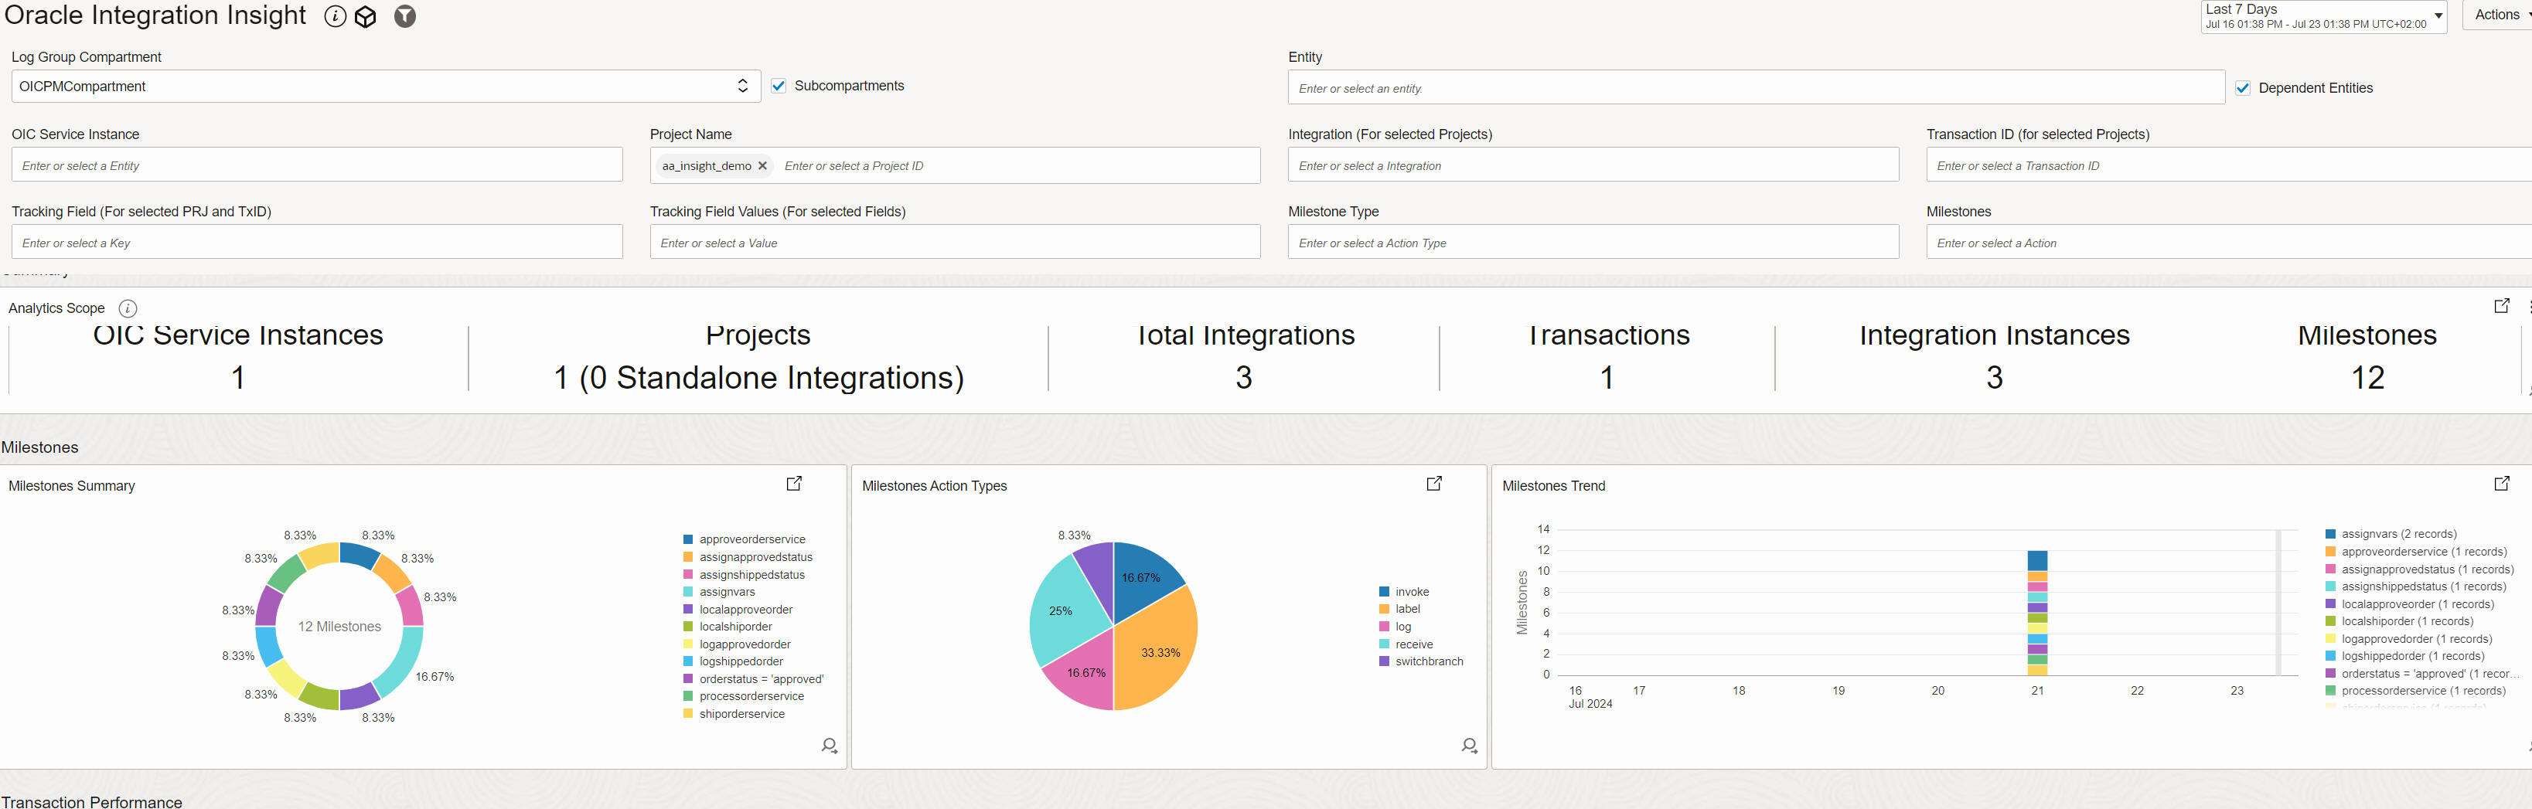This screenshot has width=2532, height=809.
Task: Open Milestones Summary in new window icon
Action: coord(794,483)
